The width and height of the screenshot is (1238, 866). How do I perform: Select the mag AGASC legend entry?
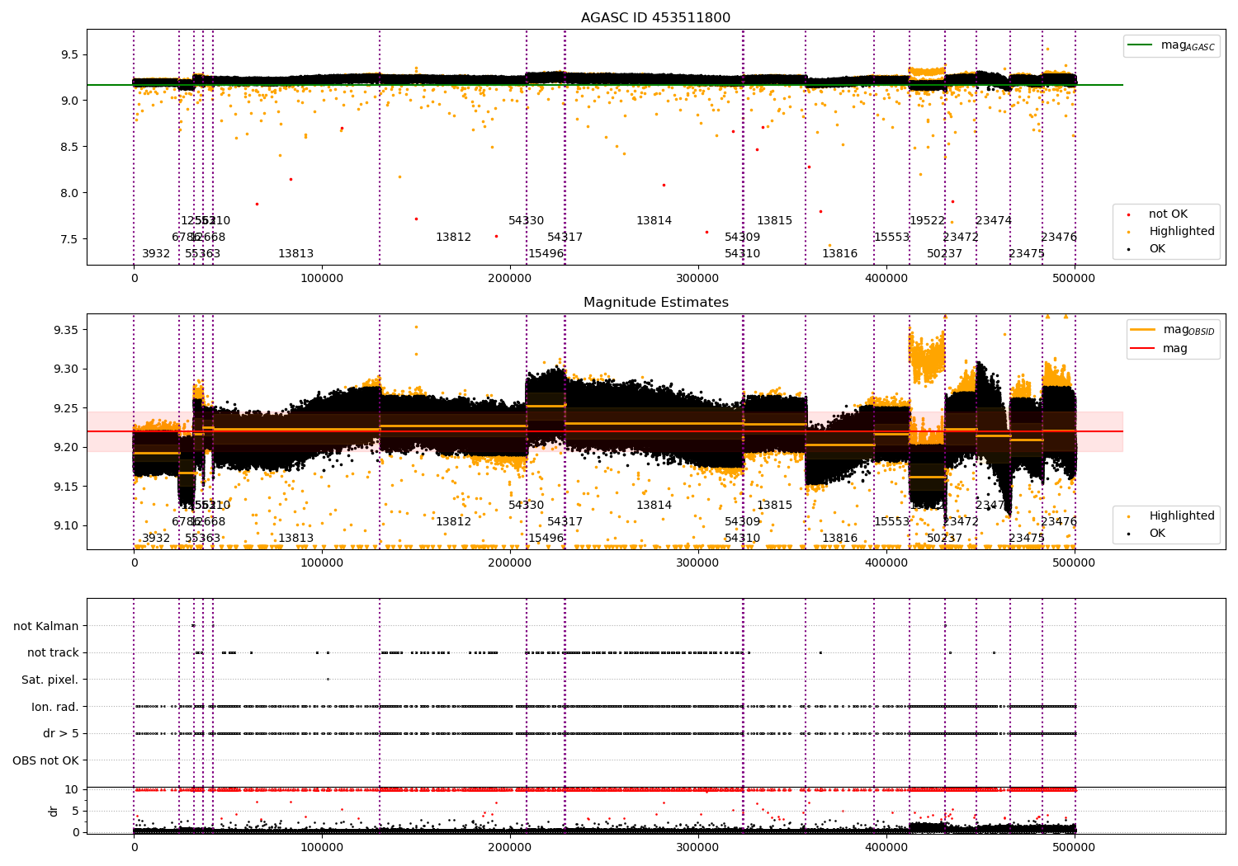(1171, 45)
